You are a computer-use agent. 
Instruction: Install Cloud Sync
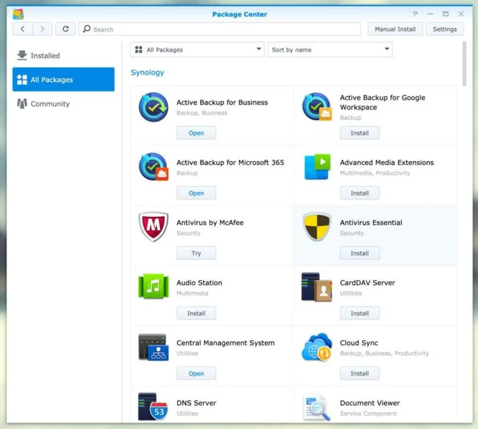coord(360,373)
